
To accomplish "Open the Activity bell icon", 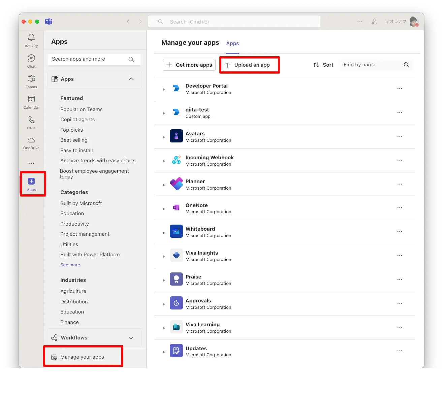I will click(x=31, y=37).
